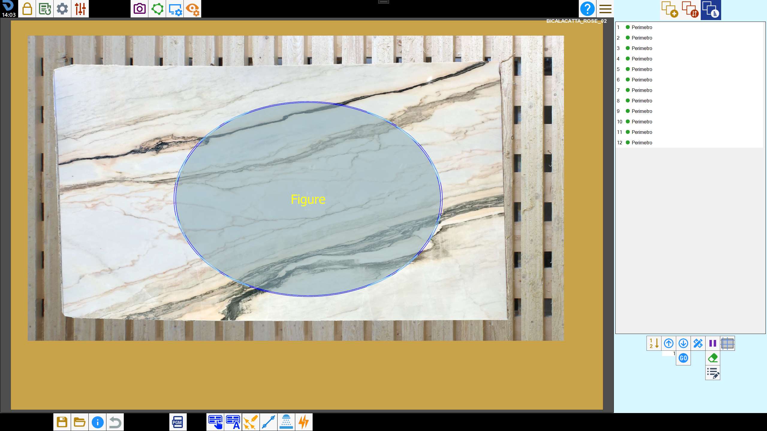Viewport: 767px width, 431px height.
Task: Click the orange arrows marker icon
Action: coord(251,422)
